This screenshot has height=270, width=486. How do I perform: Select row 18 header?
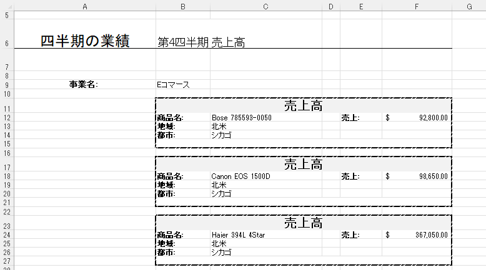point(7,176)
